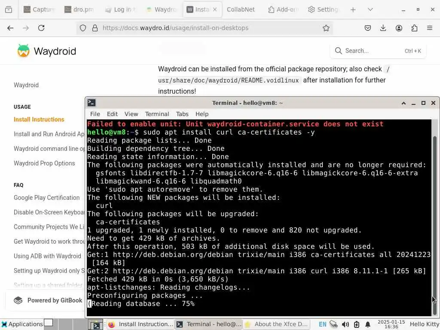Screen dimensions: 440x330
Task: Switch to About the Xfce taskbar window
Action: click(x=277, y=324)
